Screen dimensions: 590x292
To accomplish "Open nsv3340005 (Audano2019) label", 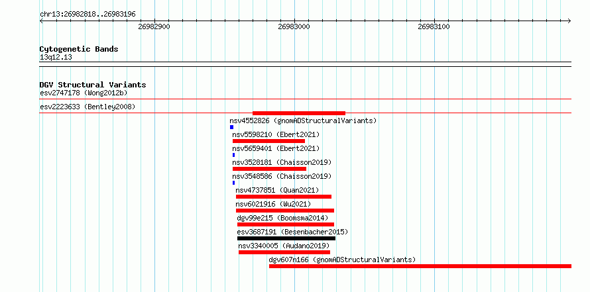I will coord(284,246).
